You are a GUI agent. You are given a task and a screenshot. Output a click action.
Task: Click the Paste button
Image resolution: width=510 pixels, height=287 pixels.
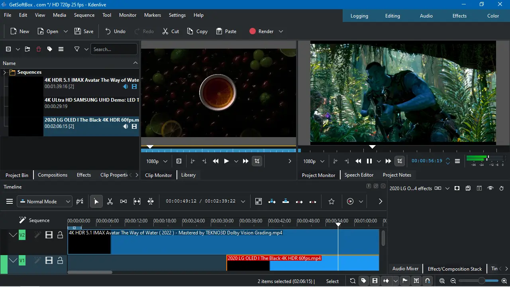pos(226,31)
